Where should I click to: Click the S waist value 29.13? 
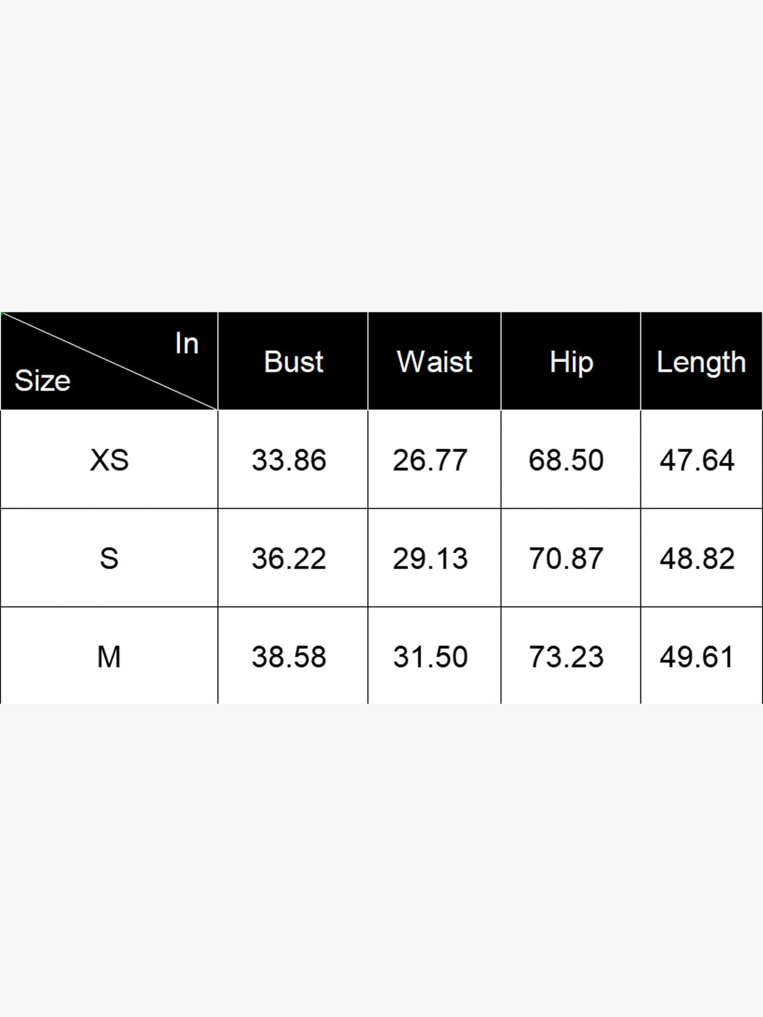pos(430,558)
